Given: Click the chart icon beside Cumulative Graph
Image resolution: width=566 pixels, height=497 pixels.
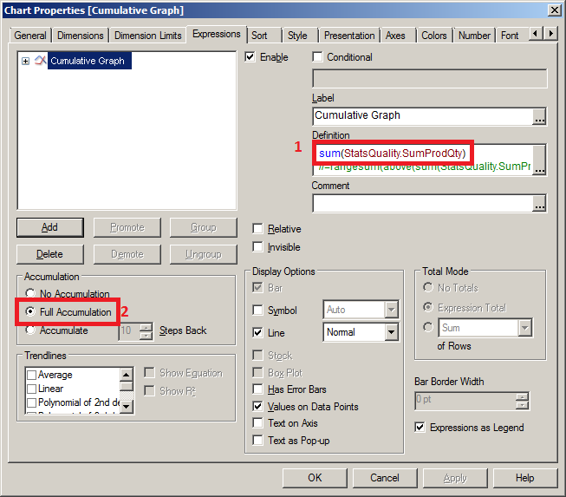Looking at the screenshot, I should coord(41,61).
